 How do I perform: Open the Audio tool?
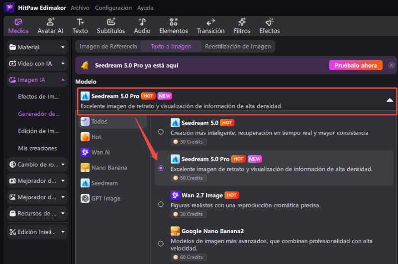[x=142, y=26]
